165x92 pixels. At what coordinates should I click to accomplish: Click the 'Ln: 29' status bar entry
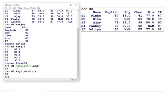pos(72,80)
